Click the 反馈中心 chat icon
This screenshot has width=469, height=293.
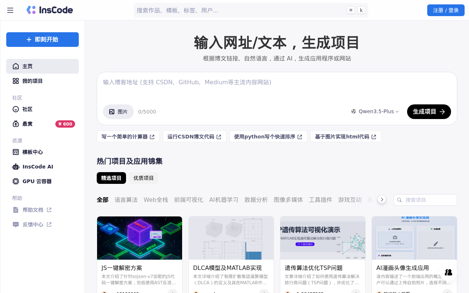tap(16, 225)
